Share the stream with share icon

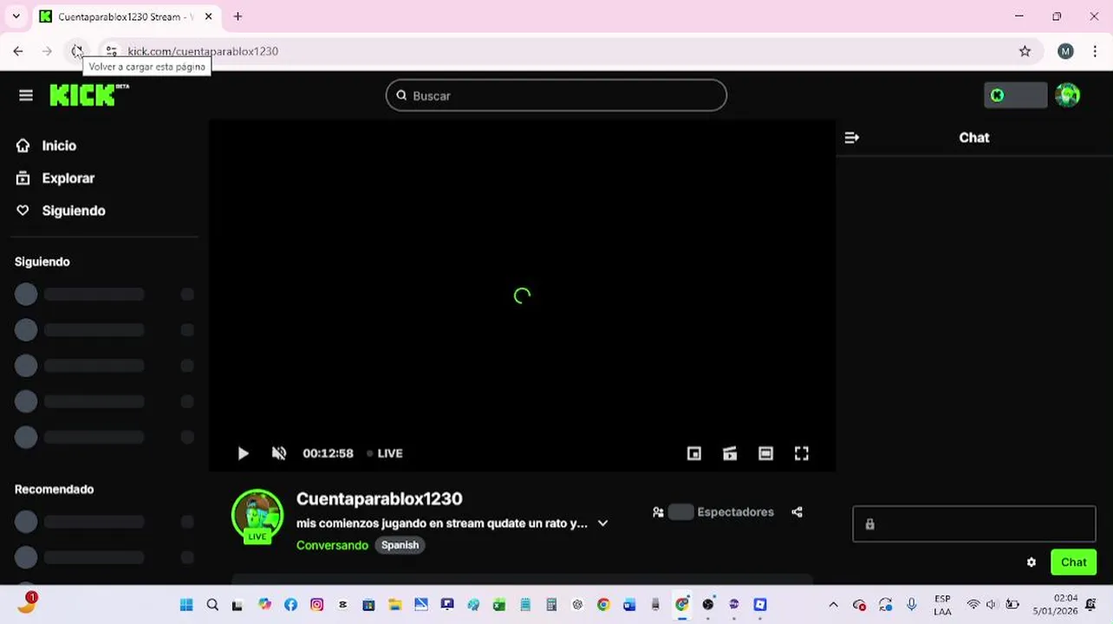click(x=797, y=512)
